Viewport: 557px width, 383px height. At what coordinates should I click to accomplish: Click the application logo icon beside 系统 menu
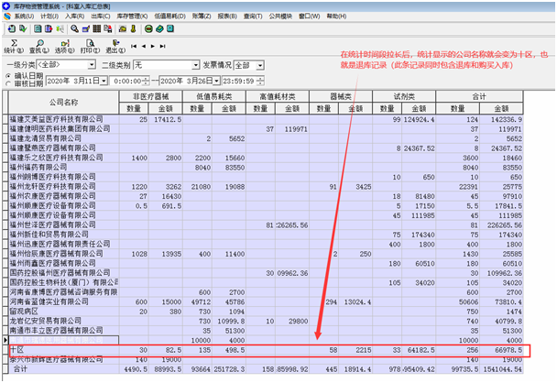point(7,16)
